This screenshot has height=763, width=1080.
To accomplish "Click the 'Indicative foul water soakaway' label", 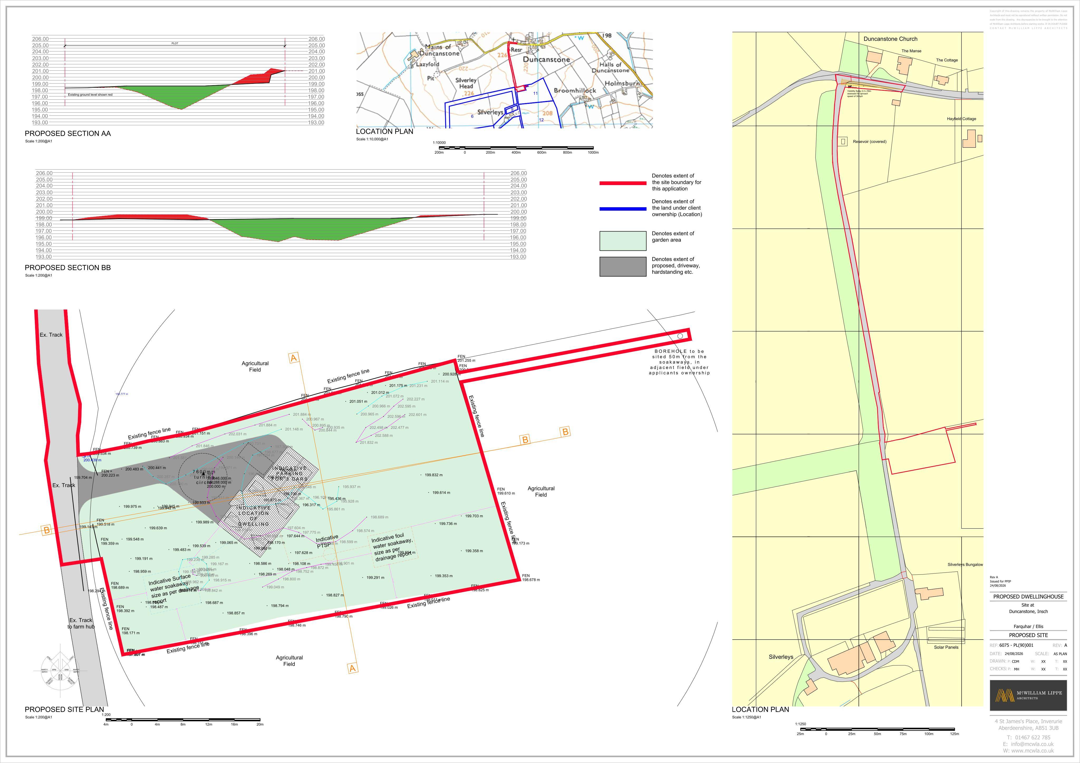I will pyautogui.click(x=393, y=547).
